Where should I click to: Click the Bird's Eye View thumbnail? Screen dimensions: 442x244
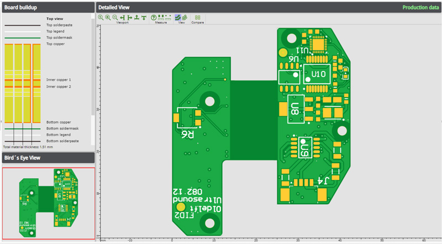48,202
